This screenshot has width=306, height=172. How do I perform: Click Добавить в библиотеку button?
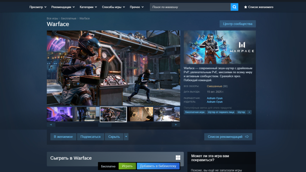click(x=158, y=166)
